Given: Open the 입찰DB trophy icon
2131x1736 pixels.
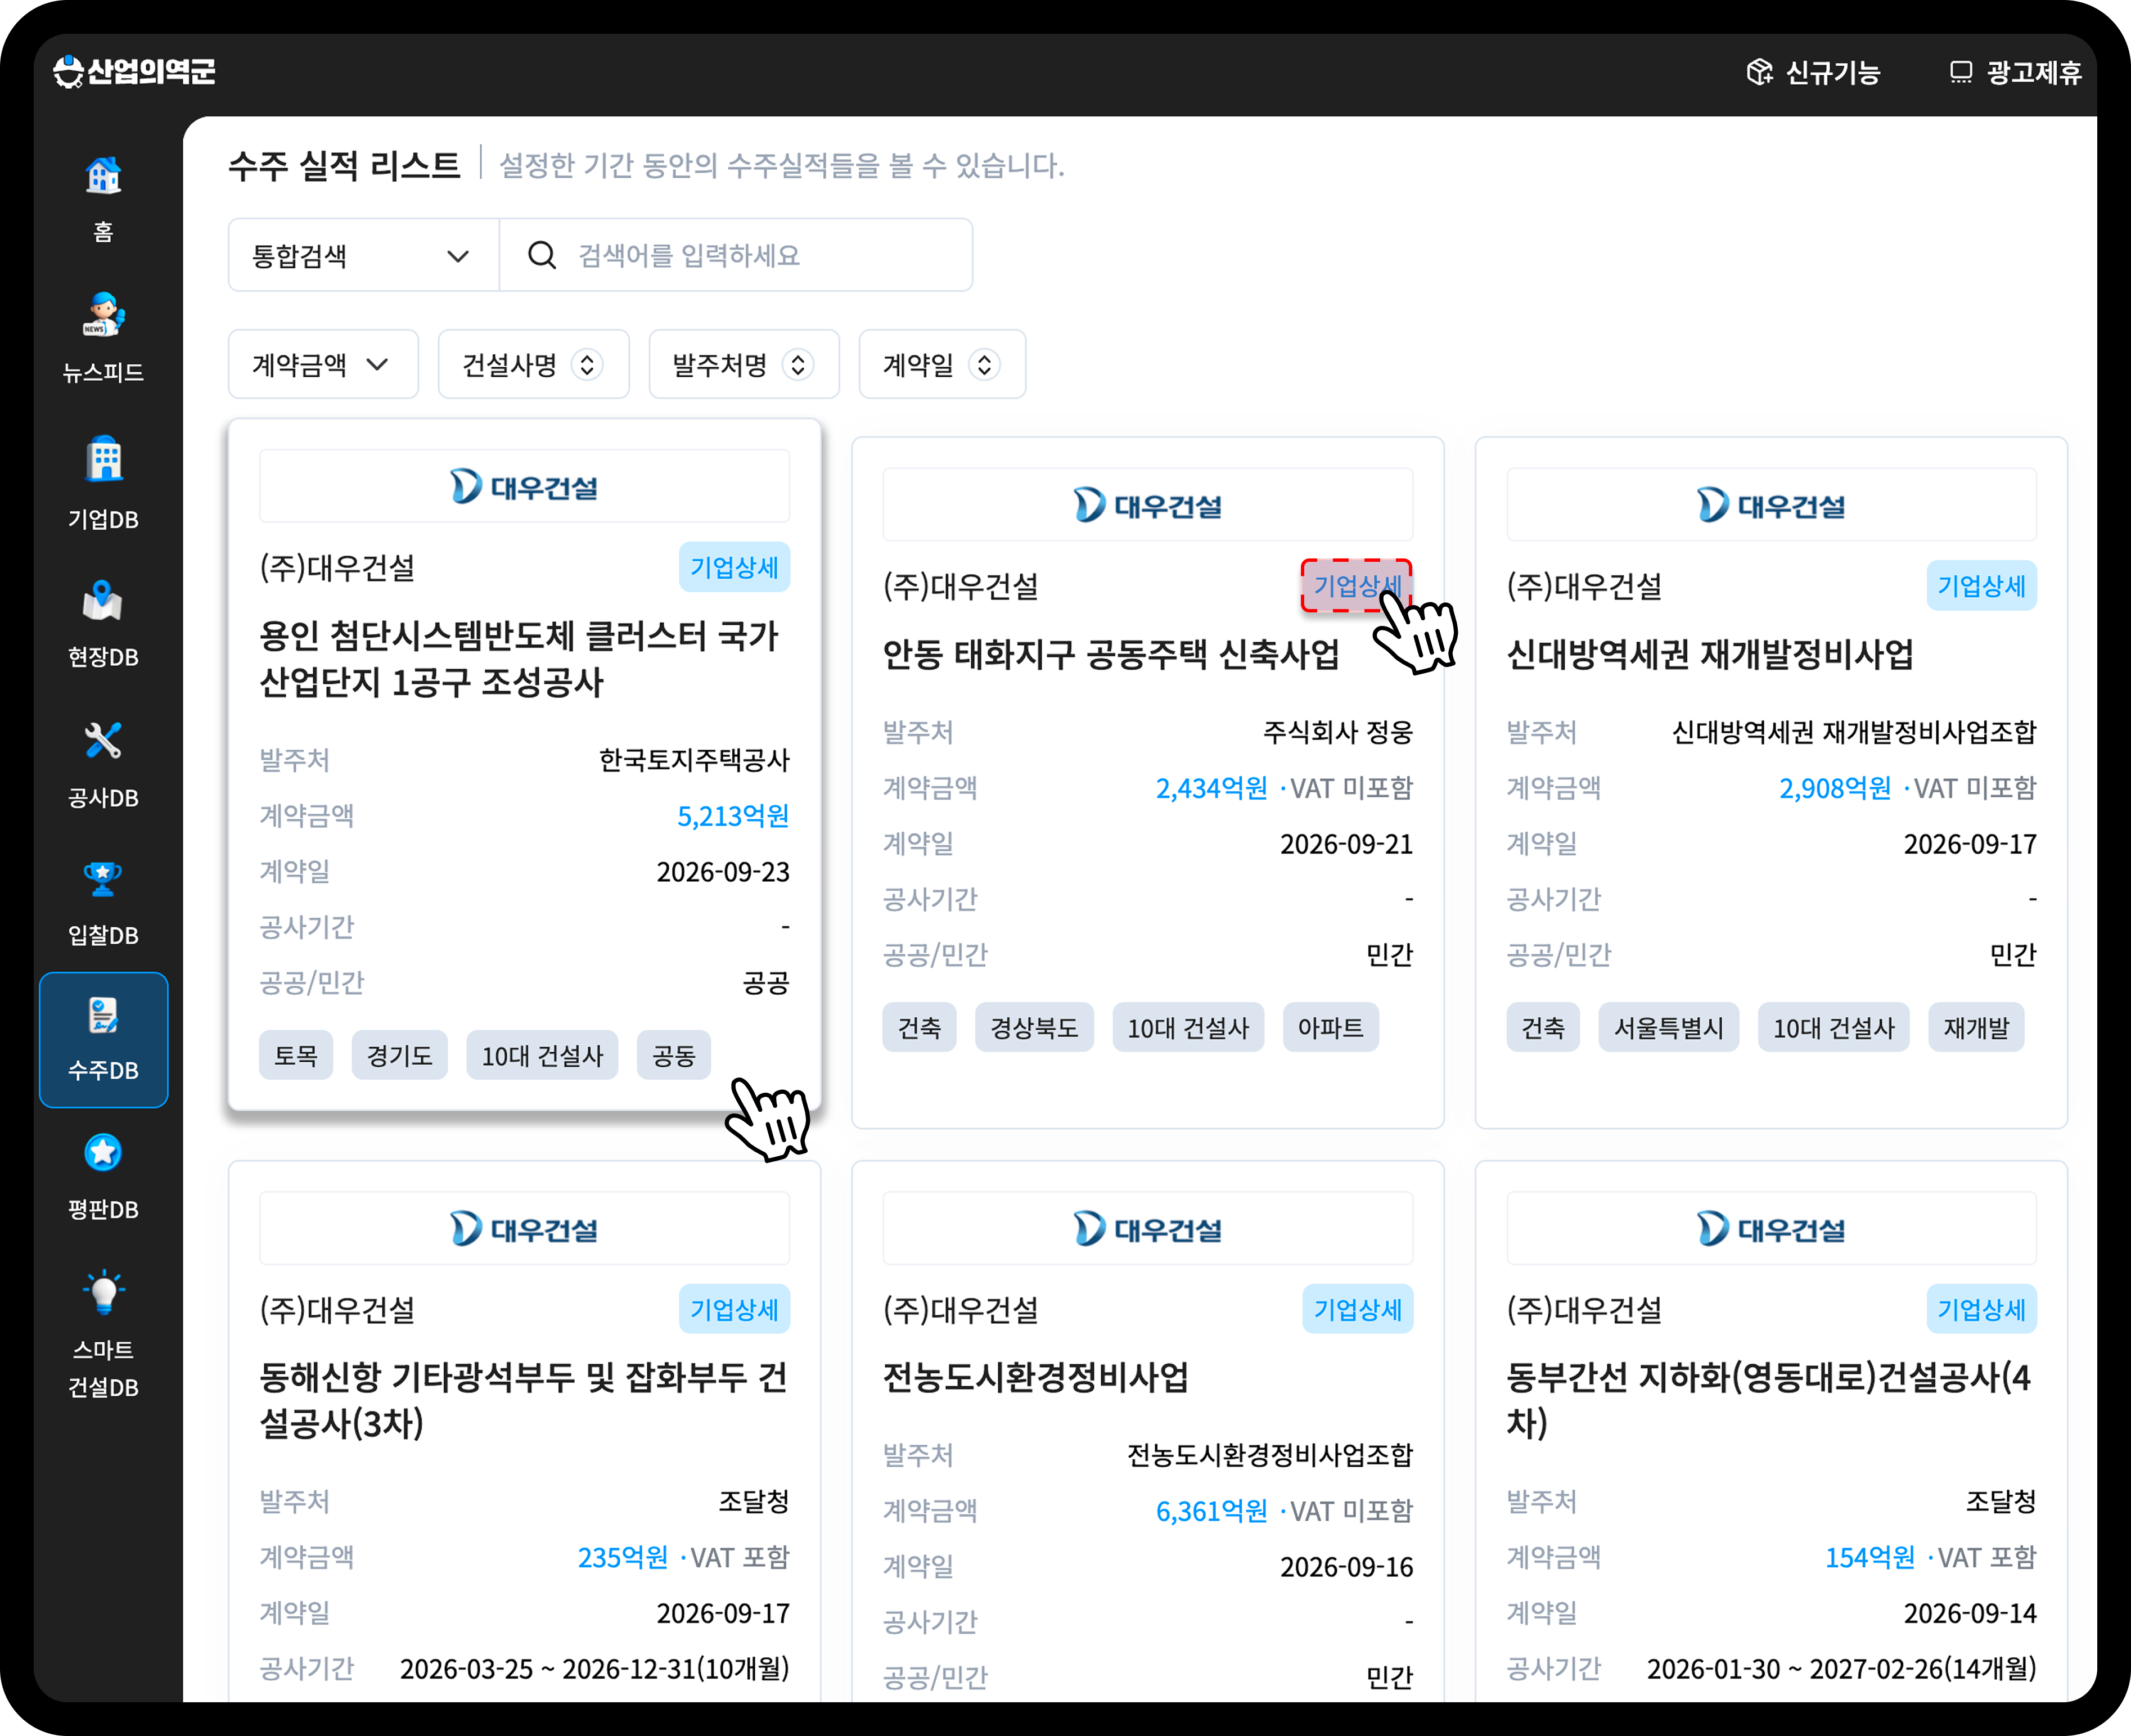Looking at the screenshot, I should [x=103, y=879].
